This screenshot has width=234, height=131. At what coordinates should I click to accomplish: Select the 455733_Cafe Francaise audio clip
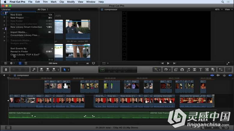click(79, 115)
